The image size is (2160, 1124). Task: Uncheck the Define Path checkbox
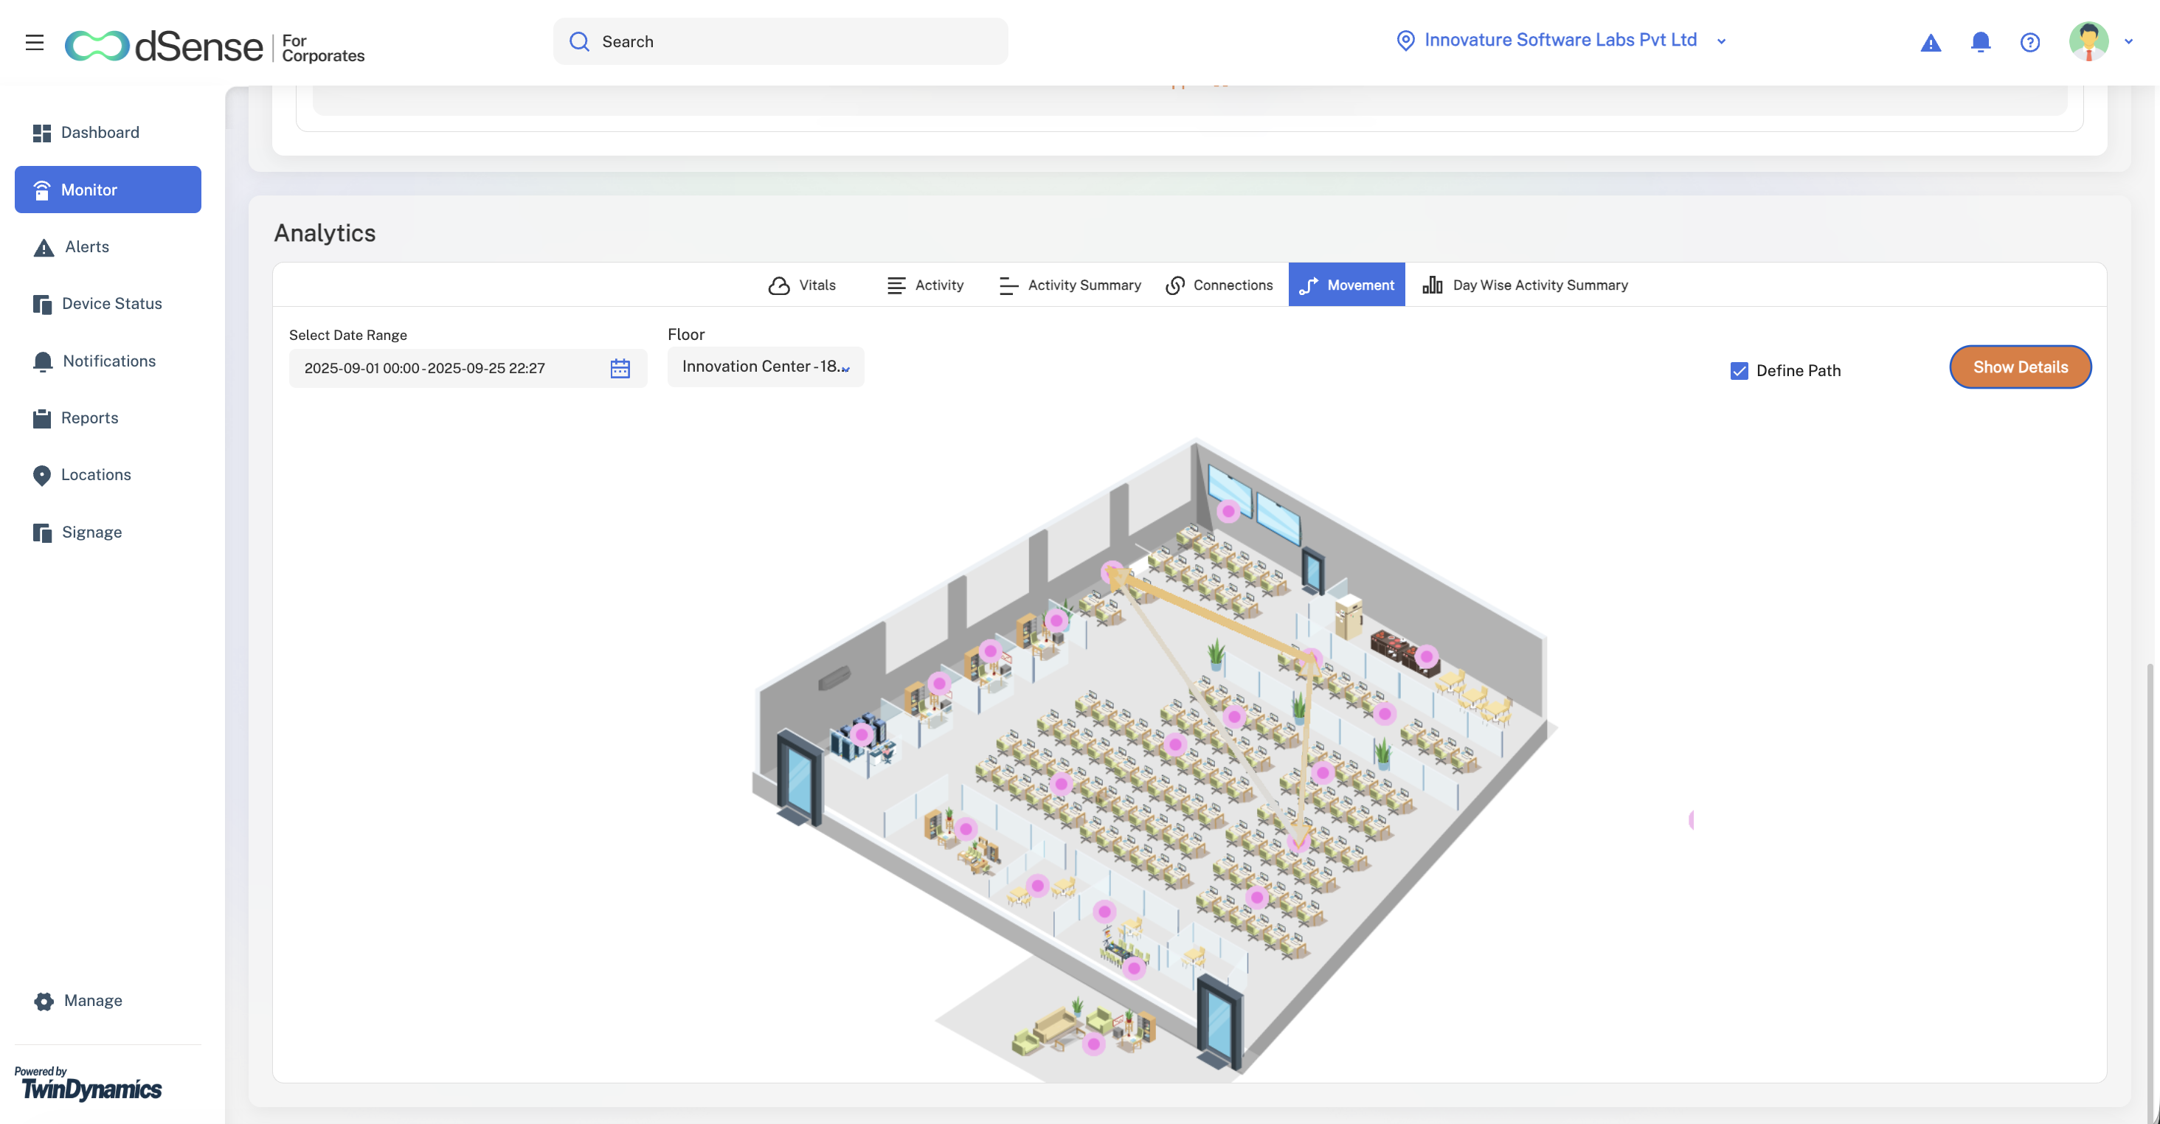click(1738, 370)
